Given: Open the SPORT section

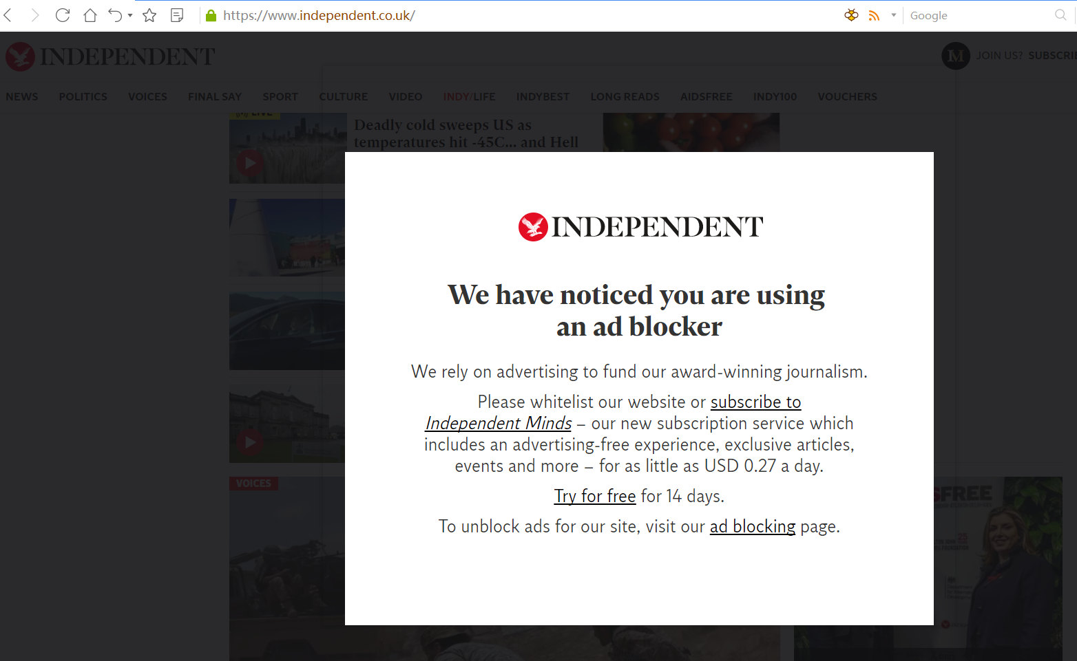Looking at the screenshot, I should pyautogui.click(x=280, y=97).
